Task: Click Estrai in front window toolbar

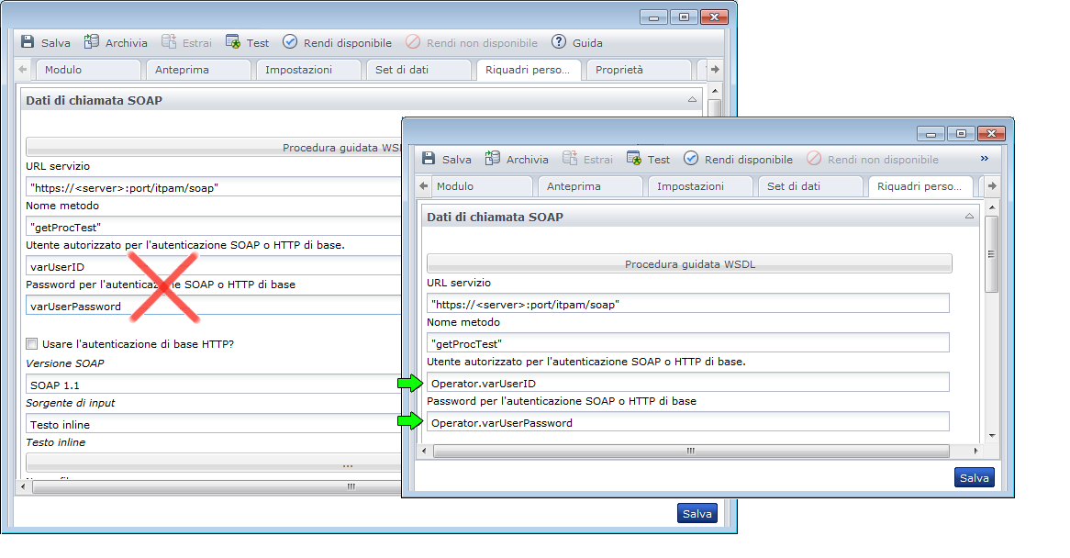Action: [x=587, y=159]
